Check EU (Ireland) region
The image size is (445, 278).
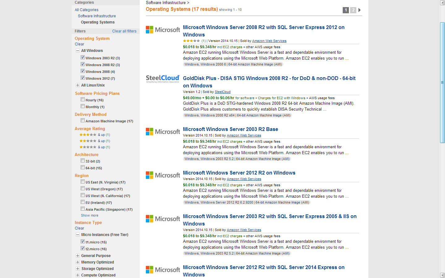83,202
